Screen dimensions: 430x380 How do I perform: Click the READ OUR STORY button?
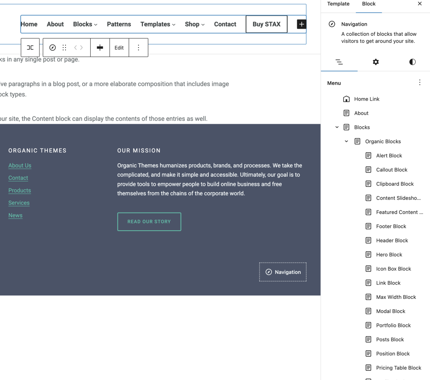tap(149, 222)
